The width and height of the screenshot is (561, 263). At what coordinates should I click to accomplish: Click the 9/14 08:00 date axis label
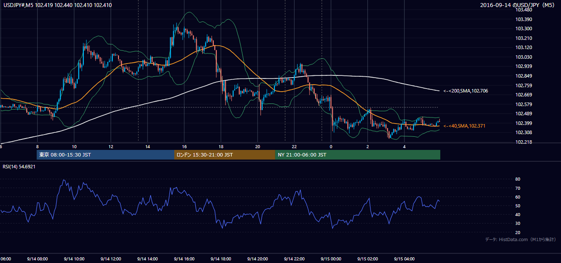pyautogui.click(x=37, y=259)
